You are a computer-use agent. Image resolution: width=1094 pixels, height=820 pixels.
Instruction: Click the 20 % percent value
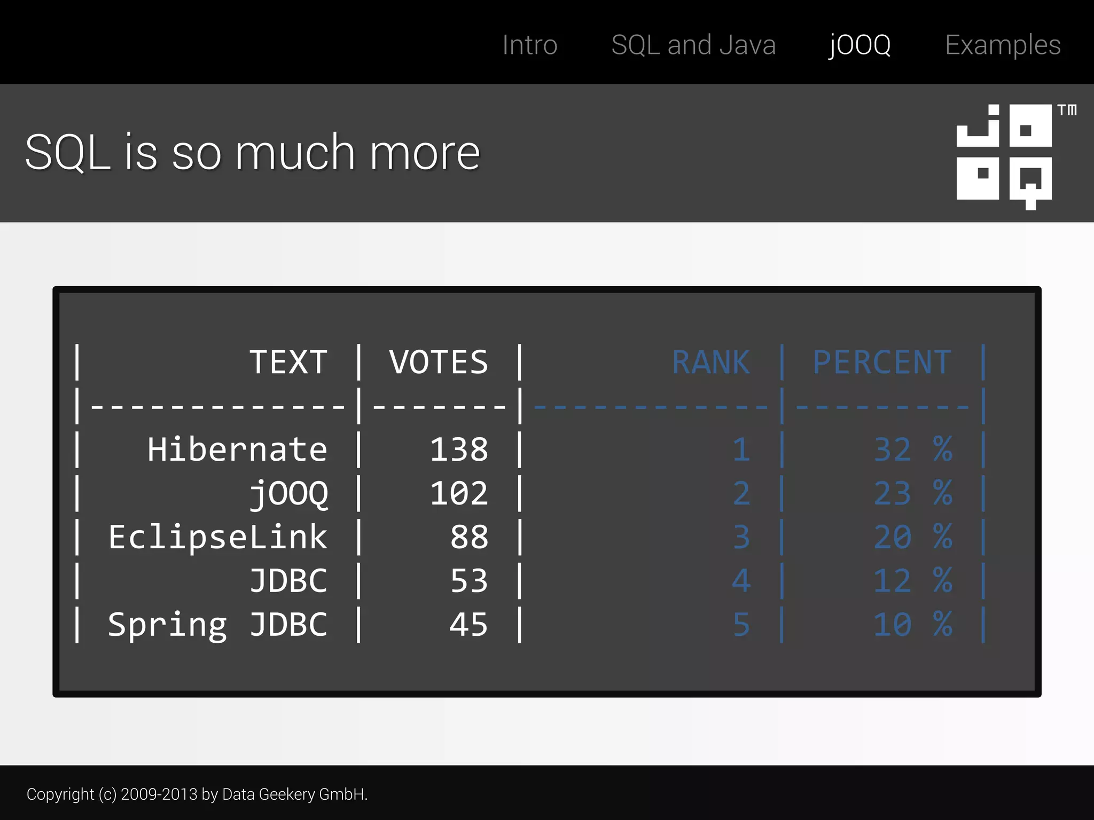(913, 537)
